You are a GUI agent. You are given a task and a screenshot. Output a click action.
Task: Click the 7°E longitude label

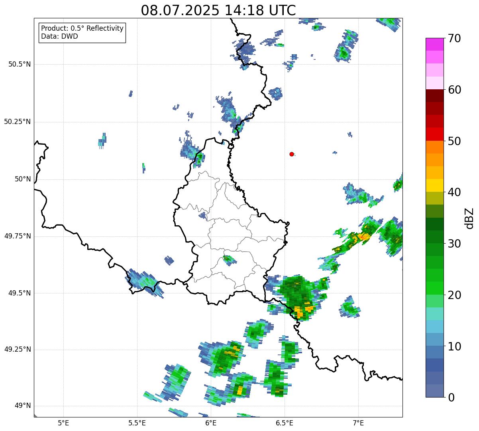tap(358, 423)
